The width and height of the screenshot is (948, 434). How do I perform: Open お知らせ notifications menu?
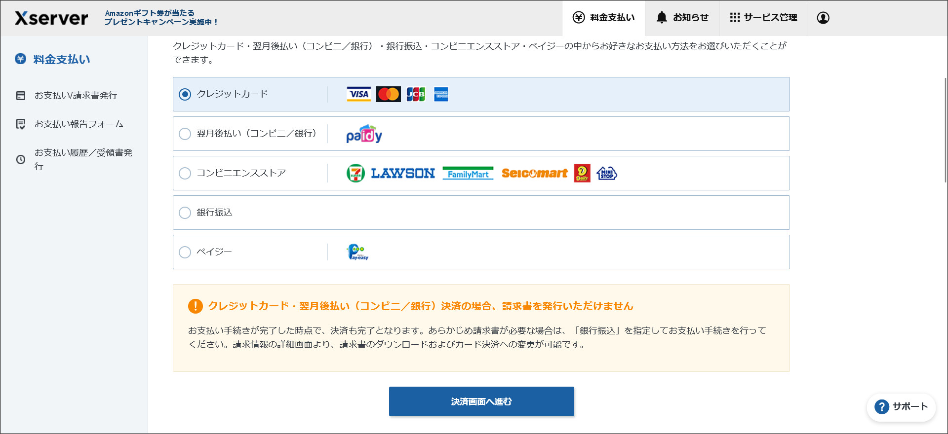(682, 18)
